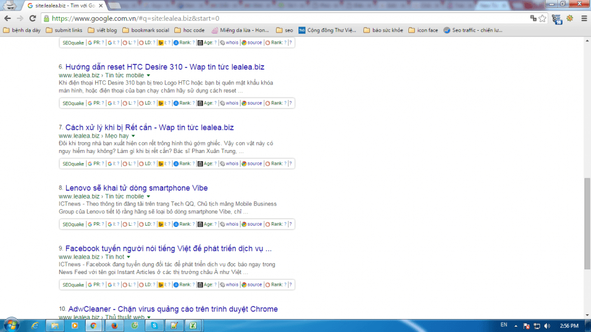Open bookmark folder hoc code
Screen dimensions: 591x332
(x=190, y=30)
